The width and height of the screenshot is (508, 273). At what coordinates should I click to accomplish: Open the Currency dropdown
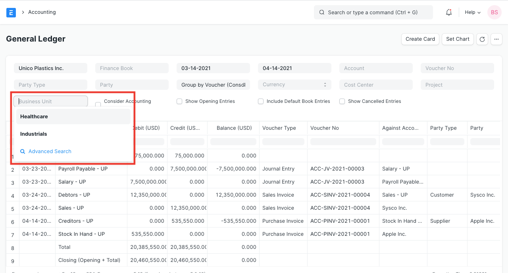[x=294, y=84]
